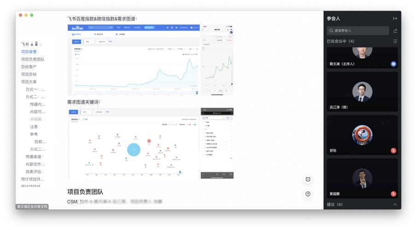Image resolution: width=417 pixels, height=230 pixels.
Task: Open the help question mark icon
Action: (308, 194)
